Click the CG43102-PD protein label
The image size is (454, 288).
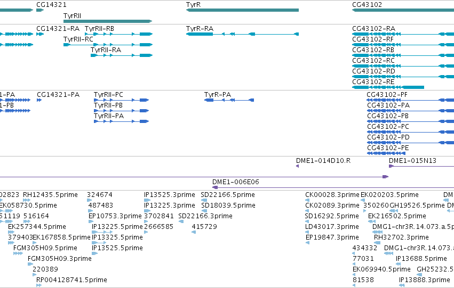(x=388, y=137)
